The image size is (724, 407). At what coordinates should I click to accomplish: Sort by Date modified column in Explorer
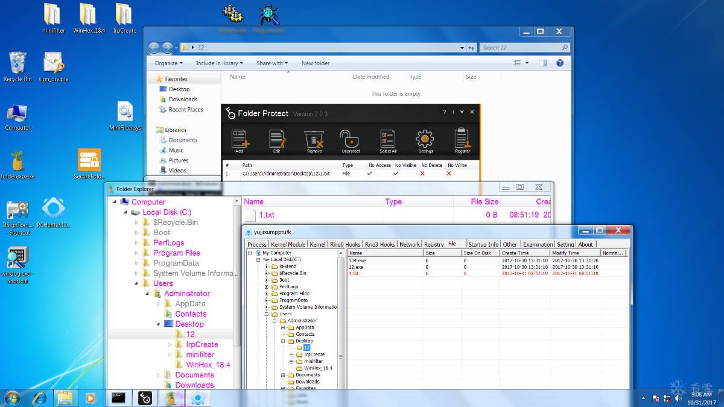click(371, 77)
